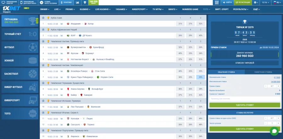Image resolution: width=283 pixels, height=139 pixels.
Task: Open desktop application download
Action: (9, 3)
